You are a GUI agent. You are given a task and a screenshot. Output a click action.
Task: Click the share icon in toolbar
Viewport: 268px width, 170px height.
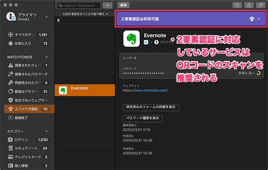pyautogui.click(x=249, y=5)
